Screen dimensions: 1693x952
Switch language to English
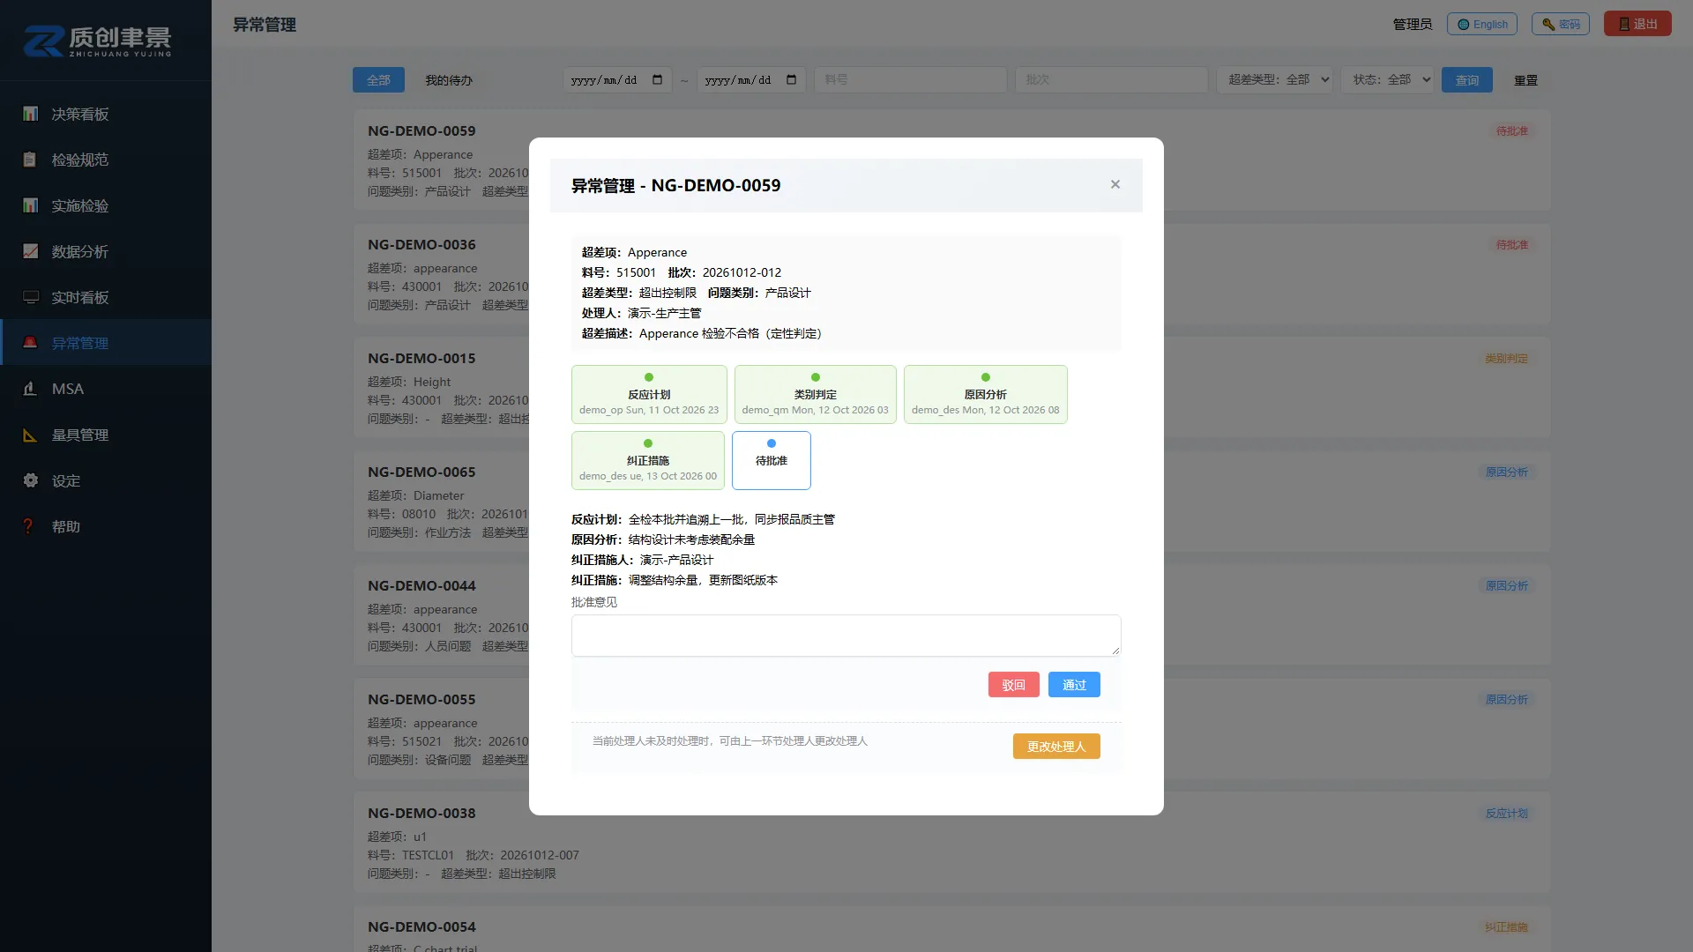[1482, 24]
